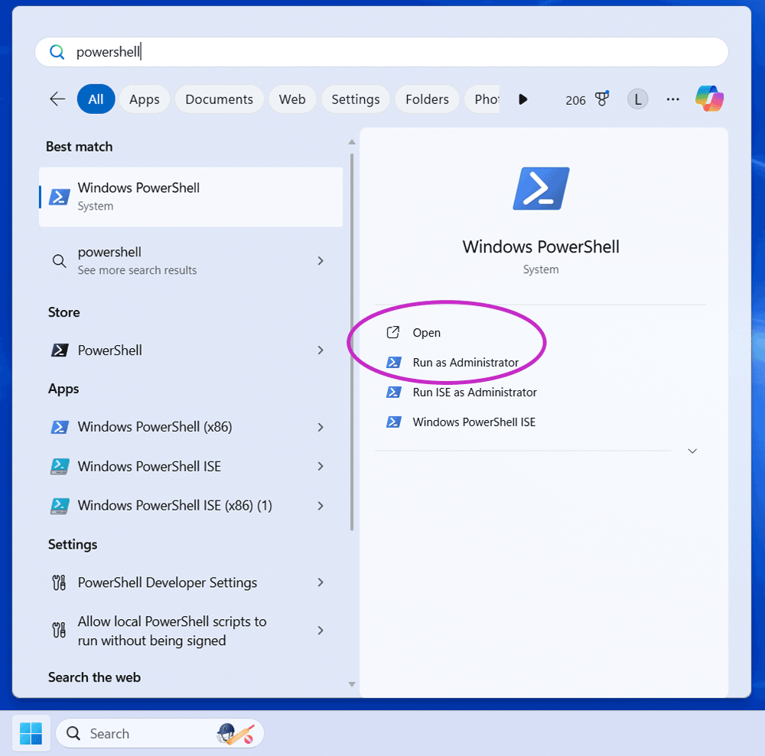
Task: Open the Windows Start button on the taskbar
Action: (x=31, y=733)
